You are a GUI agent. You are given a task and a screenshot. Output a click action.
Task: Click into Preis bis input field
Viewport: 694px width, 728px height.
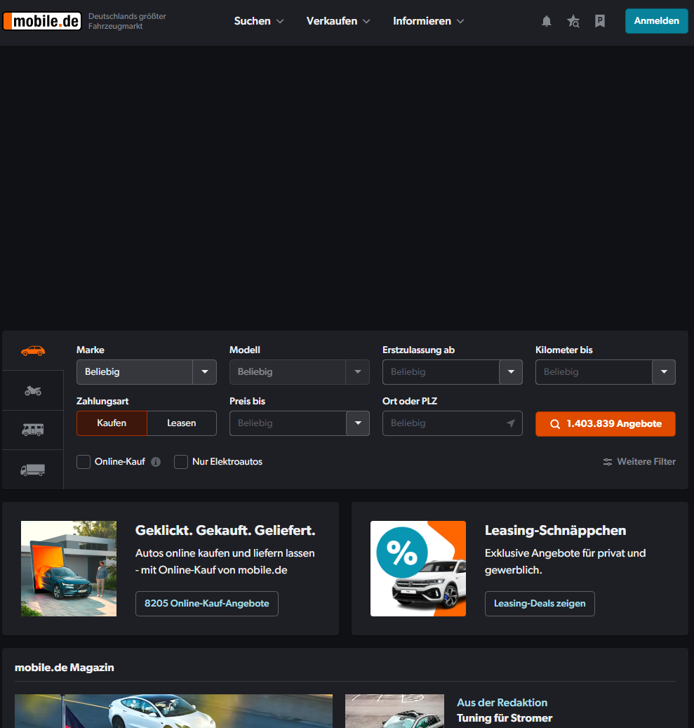[288, 423]
